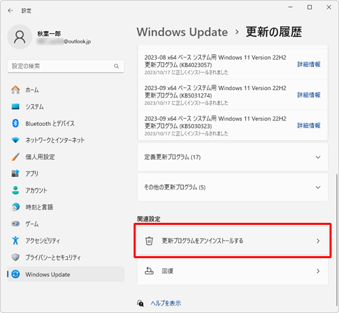This screenshot has height=313, width=339.
Task: Click the 回復 recovery icon
Action: coord(149,270)
